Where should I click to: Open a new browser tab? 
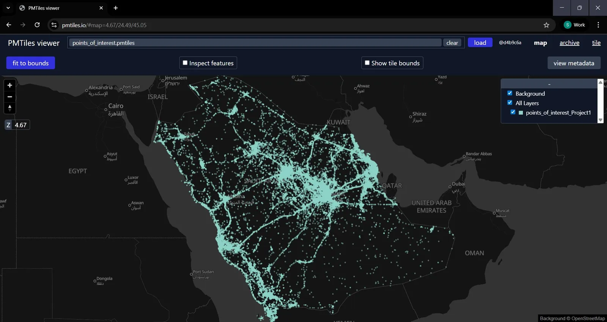point(116,8)
